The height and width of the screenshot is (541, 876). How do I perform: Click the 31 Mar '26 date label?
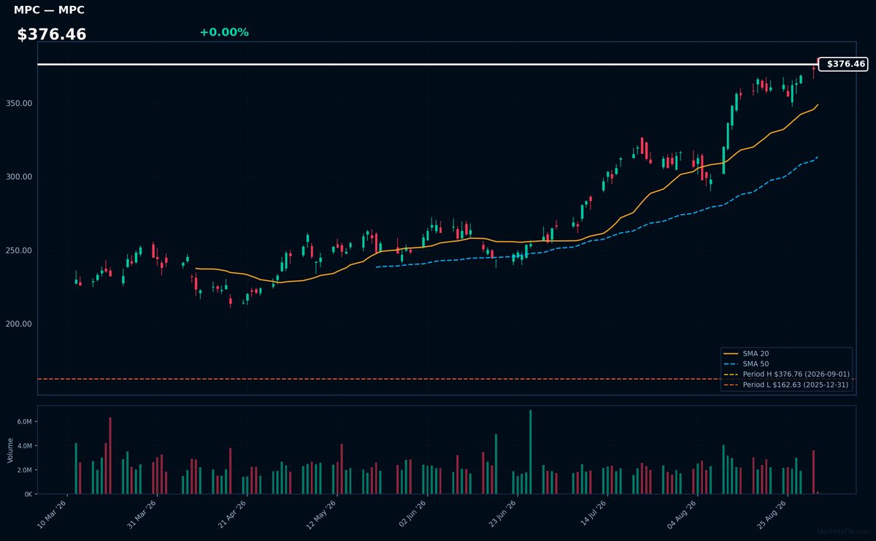(142, 513)
